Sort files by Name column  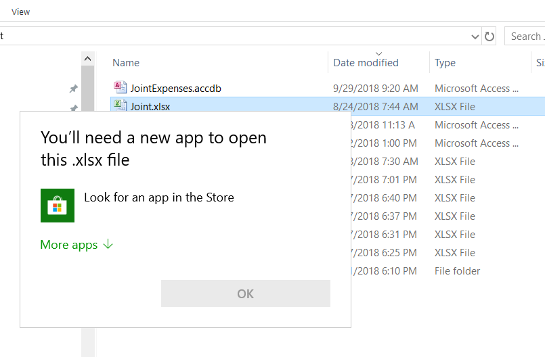[126, 63]
